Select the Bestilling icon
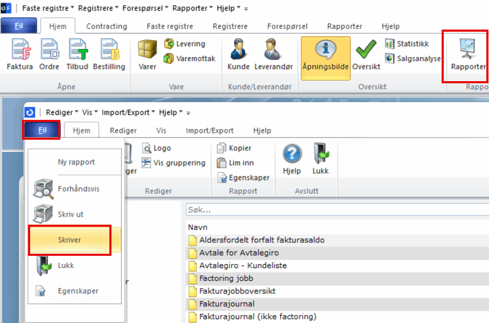The height and width of the screenshot is (323, 489). [109, 55]
